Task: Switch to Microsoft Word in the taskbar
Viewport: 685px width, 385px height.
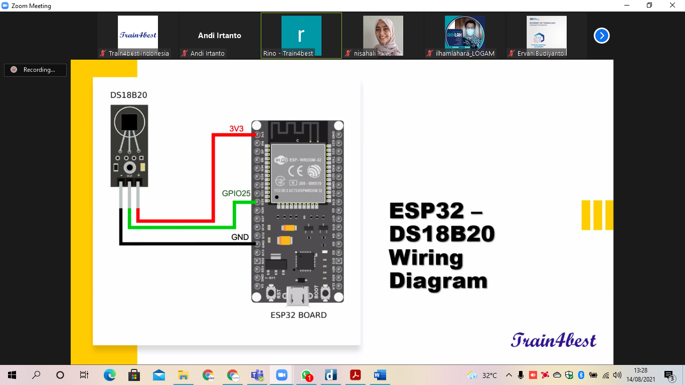Action: pos(380,375)
